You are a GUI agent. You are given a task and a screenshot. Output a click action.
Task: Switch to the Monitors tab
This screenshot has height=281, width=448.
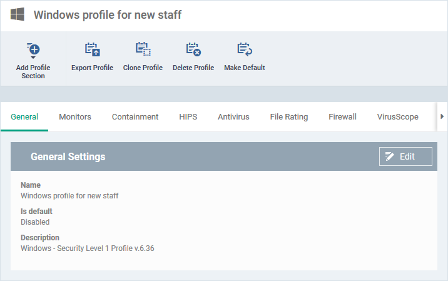[x=75, y=116]
